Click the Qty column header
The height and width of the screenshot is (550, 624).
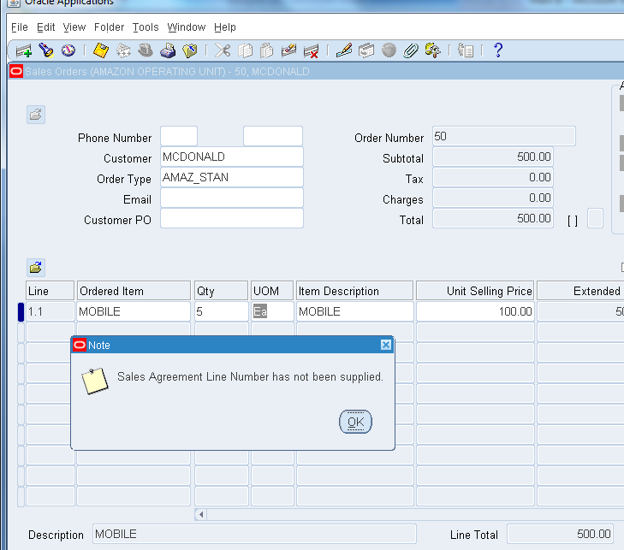(221, 291)
